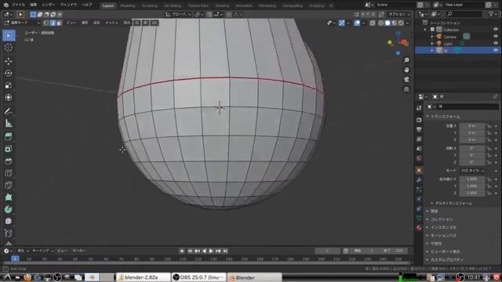Select the 3D Cursor tool
This screenshot has width=502, height=282.
pos(9,48)
